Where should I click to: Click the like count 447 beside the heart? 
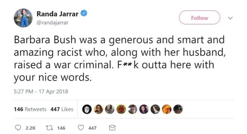(92, 128)
